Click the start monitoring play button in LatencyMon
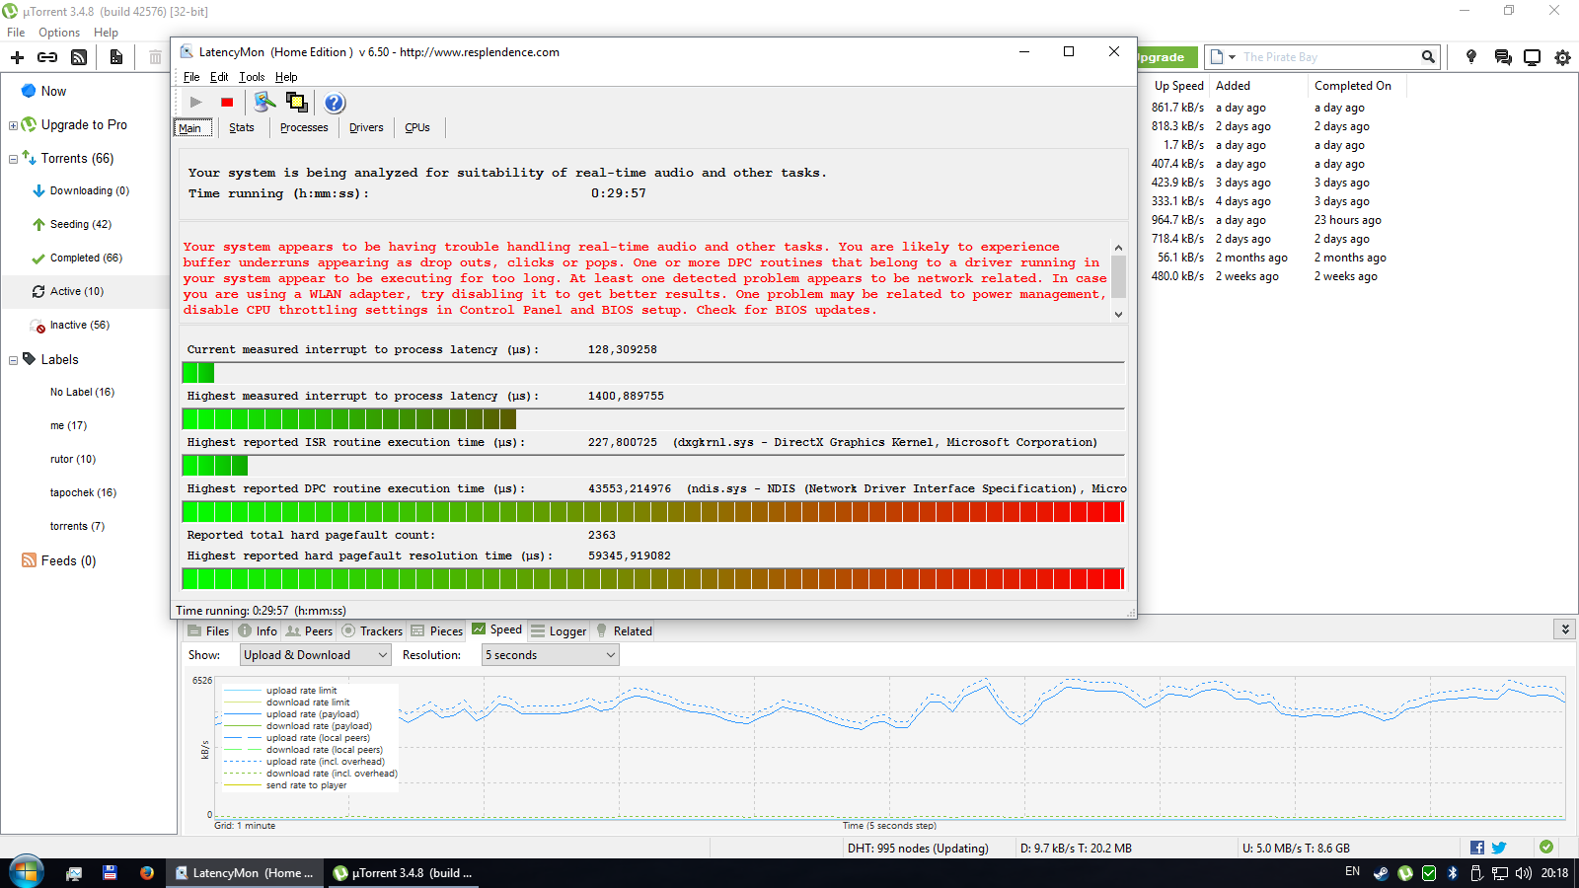This screenshot has height=888, width=1579. tap(195, 102)
